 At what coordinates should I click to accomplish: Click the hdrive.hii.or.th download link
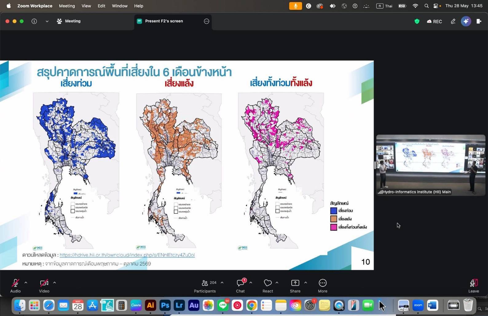point(127,255)
